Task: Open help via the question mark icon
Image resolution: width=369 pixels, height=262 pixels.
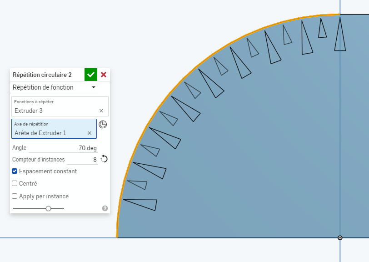Action: coord(105,208)
